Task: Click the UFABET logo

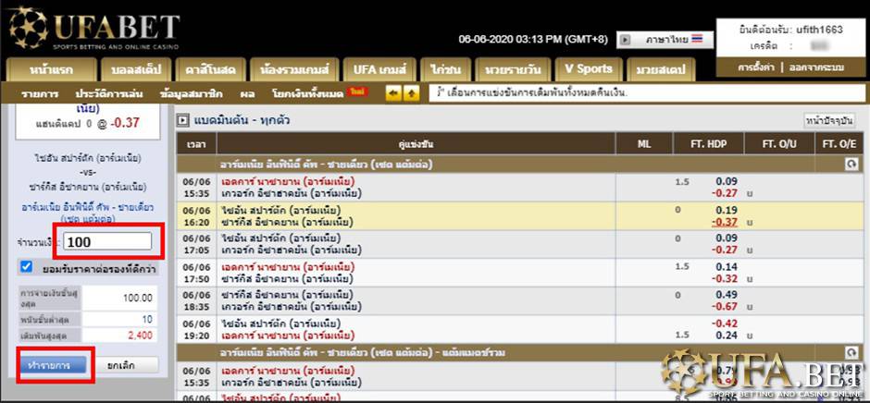Action: (94, 28)
